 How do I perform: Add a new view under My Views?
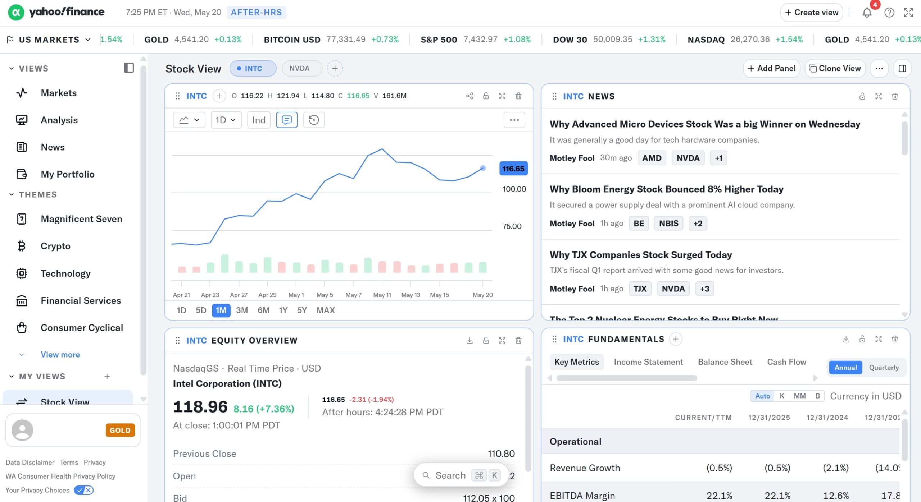pyautogui.click(x=107, y=376)
